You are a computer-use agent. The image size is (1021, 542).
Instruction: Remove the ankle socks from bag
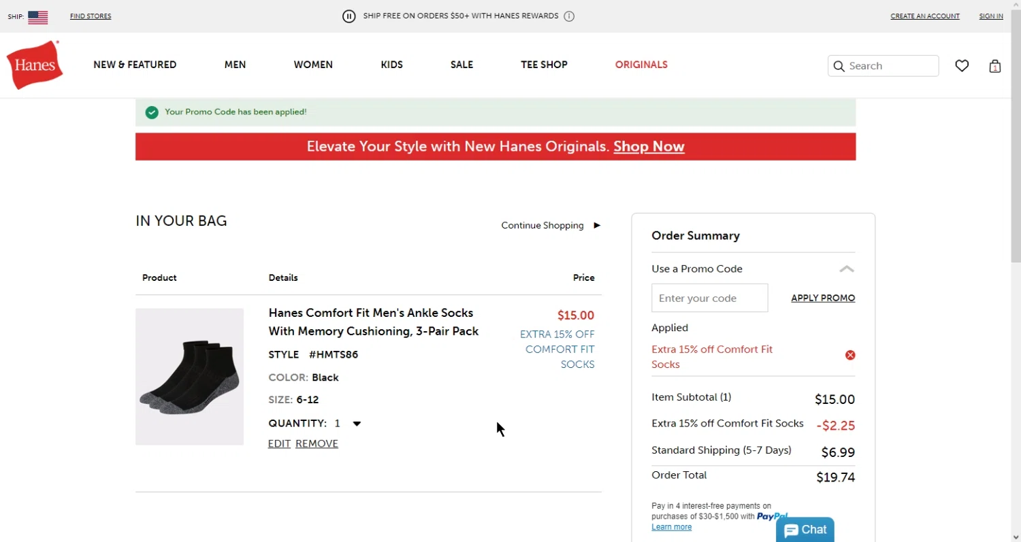(x=317, y=443)
